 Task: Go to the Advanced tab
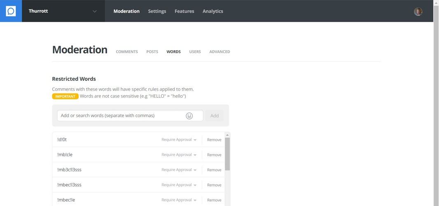tap(219, 52)
